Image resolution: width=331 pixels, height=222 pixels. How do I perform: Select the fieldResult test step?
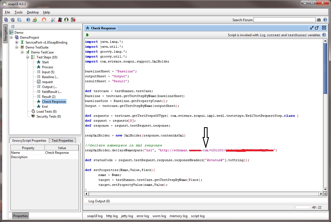(52, 92)
